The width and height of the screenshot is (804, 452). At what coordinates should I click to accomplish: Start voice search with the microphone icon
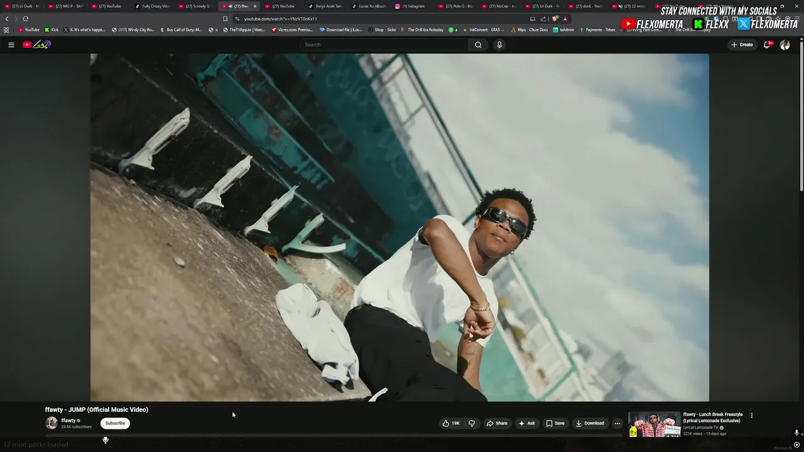point(499,45)
